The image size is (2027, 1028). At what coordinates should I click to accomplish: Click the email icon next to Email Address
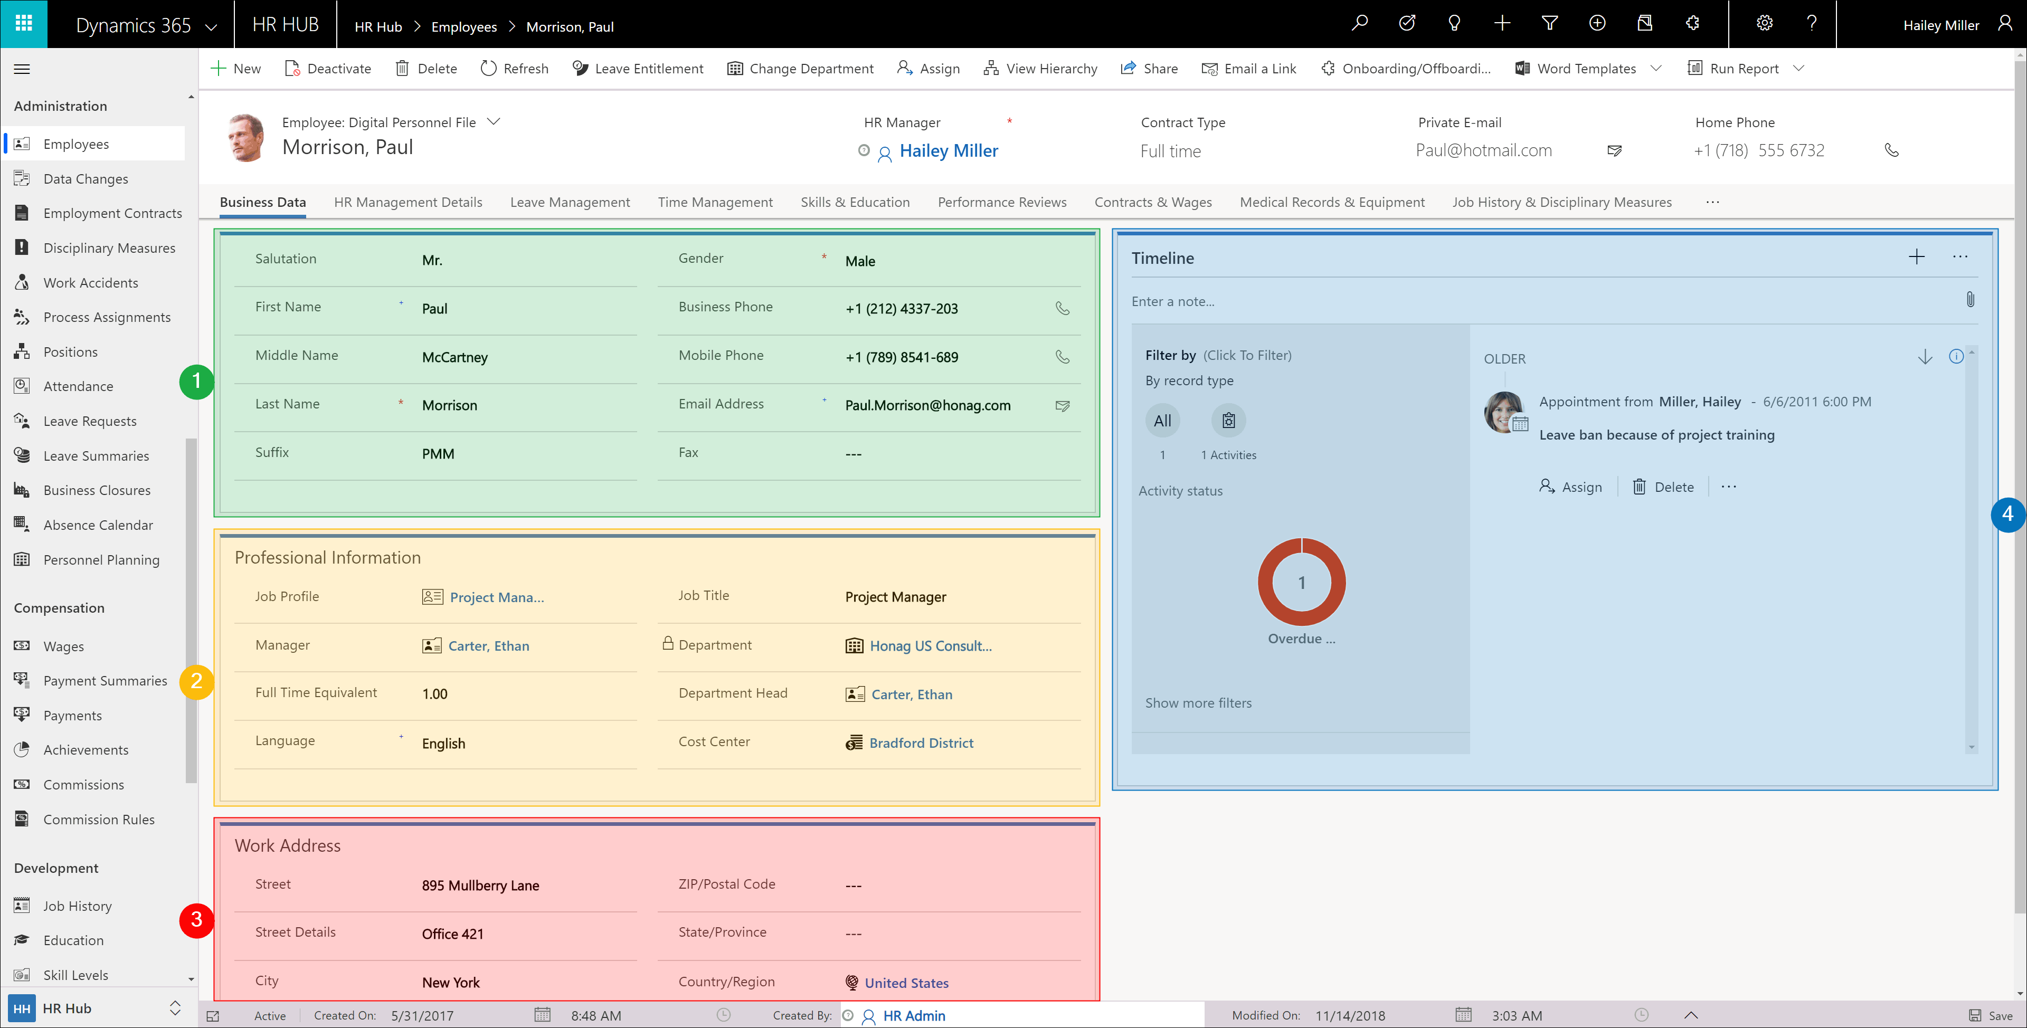1062,406
